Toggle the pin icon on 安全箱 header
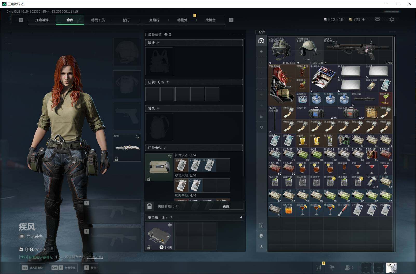 (241, 217)
